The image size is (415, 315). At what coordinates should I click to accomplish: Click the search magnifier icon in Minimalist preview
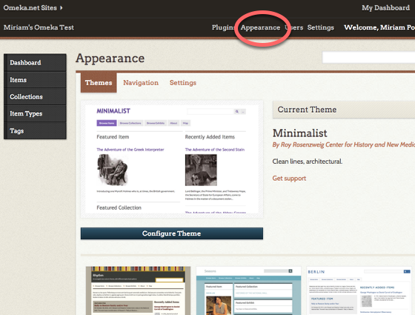coord(237,111)
